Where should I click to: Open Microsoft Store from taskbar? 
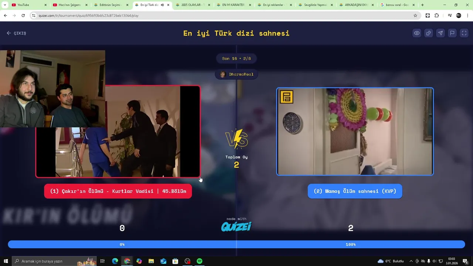[175, 261]
